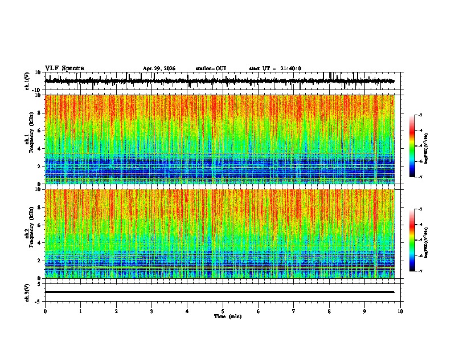
Task: Click the ch.2 spectrogram red 8 kHz region
Action: point(220,208)
